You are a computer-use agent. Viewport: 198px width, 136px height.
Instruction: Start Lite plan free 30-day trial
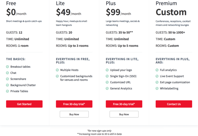pyautogui.click(x=74, y=104)
